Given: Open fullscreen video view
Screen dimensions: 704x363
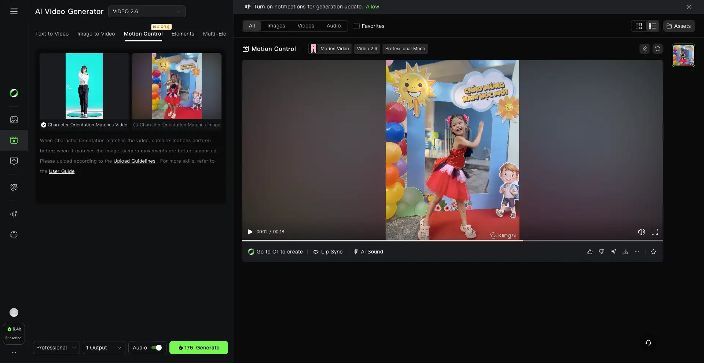Looking at the screenshot, I should point(654,232).
